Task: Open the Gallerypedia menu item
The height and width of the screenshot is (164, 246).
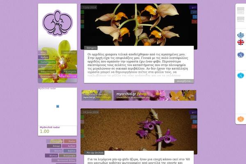Action: [x=47, y=62]
